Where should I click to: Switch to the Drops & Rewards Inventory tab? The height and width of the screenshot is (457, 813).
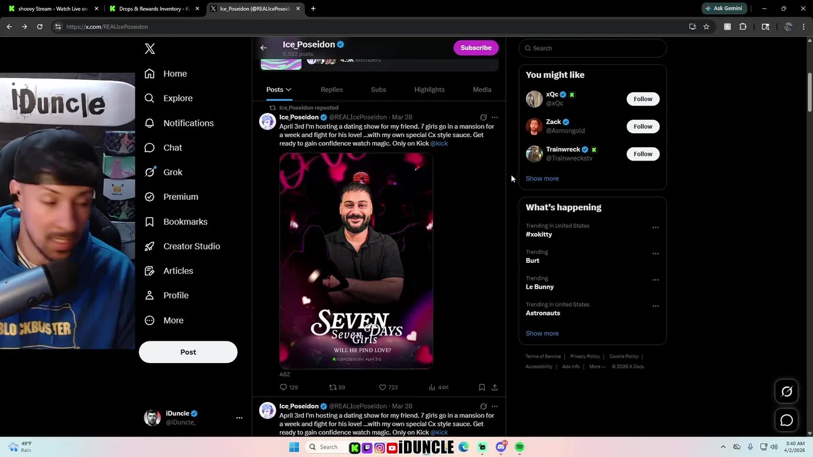click(154, 9)
